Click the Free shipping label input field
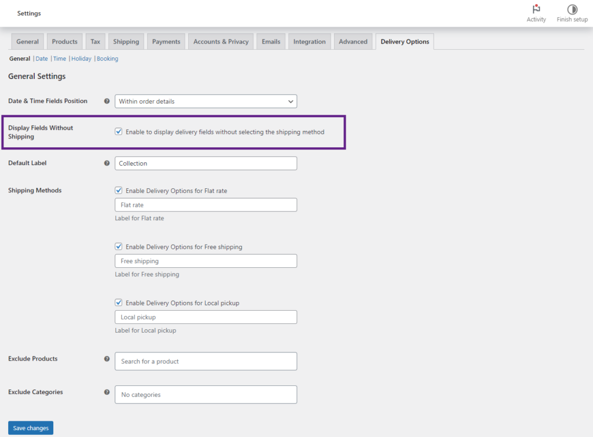Image resolution: width=593 pixels, height=437 pixels. [x=206, y=261]
